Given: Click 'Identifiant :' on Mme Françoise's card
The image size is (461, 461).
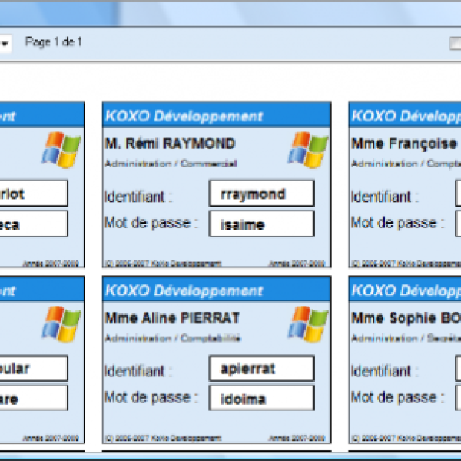Looking at the screenshot, I should (385, 197).
